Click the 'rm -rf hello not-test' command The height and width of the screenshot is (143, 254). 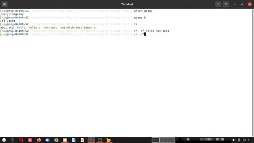152,31
